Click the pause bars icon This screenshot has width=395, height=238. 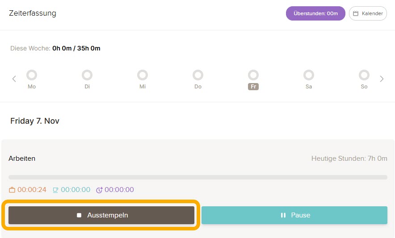point(283,215)
